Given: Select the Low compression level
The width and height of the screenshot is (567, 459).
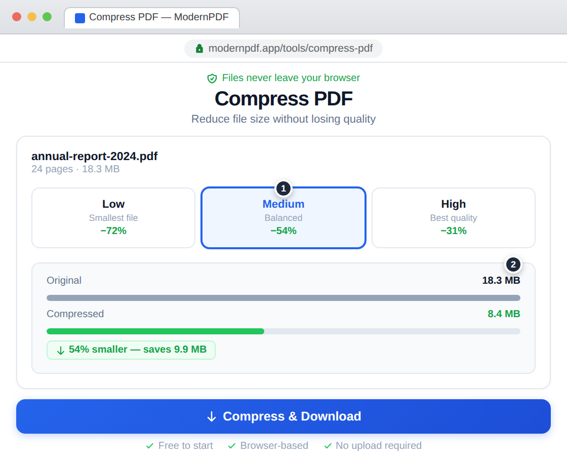Looking at the screenshot, I should click(x=113, y=218).
